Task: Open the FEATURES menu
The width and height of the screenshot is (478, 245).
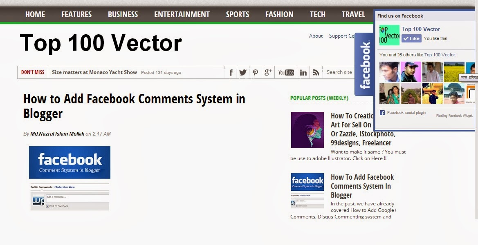Action: coord(76,14)
